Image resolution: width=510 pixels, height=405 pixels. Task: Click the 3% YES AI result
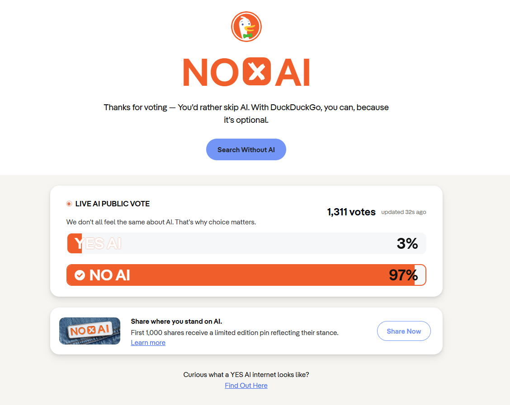407,244
